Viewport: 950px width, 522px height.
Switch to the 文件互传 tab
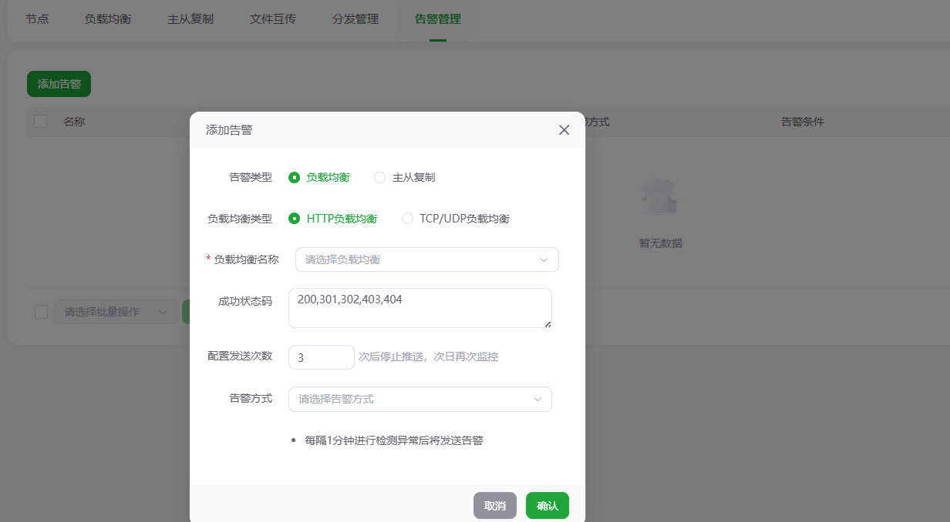274,18
